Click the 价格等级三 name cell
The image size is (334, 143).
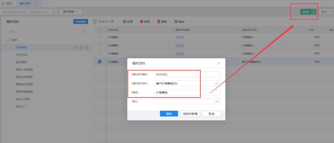coord(248,54)
